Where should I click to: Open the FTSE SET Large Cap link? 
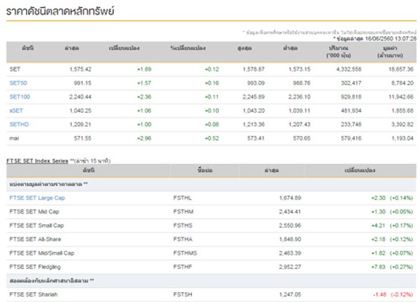[x=37, y=198]
